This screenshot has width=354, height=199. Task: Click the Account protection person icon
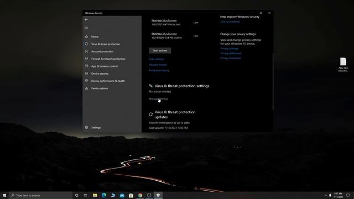tap(86, 51)
